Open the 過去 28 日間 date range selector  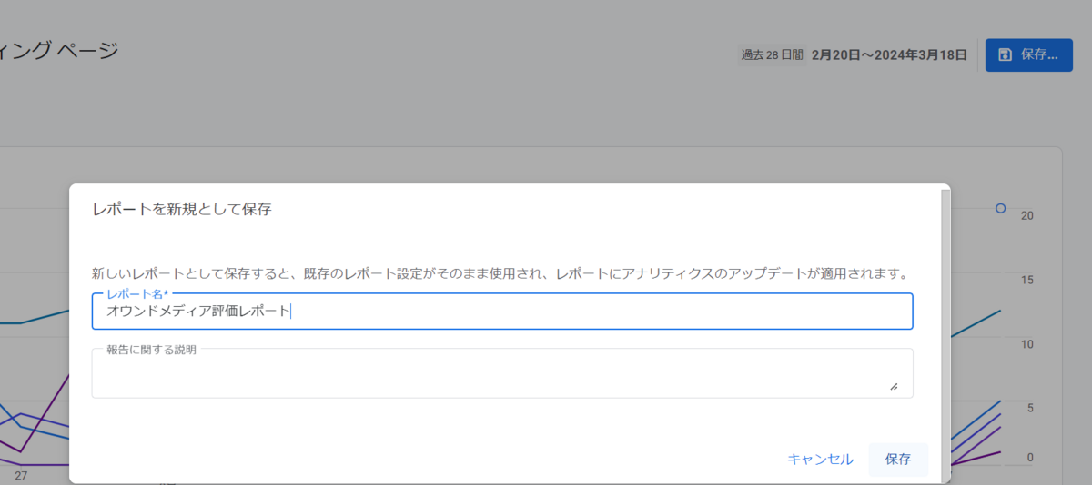(x=772, y=54)
